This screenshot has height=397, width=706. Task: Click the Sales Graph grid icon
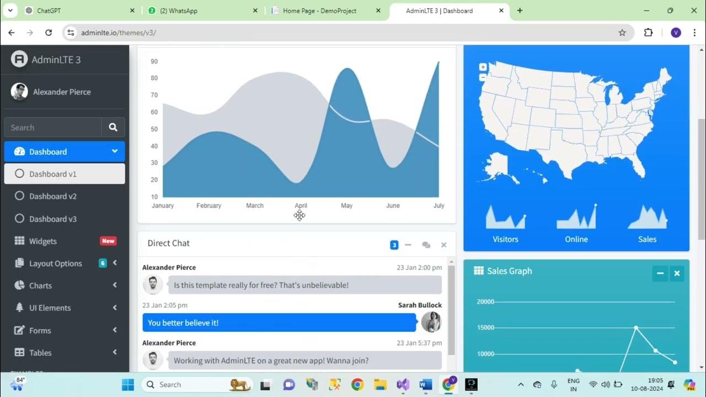(479, 271)
